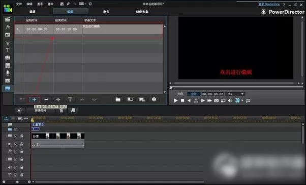This screenshot has width=306, height=185.
Task: Open the 文件 menu
Action: click(x=19, y=4)
